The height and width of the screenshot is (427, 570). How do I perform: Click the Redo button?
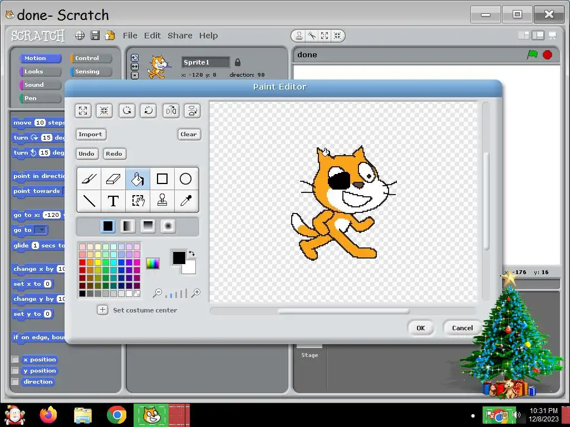point(114,153)
